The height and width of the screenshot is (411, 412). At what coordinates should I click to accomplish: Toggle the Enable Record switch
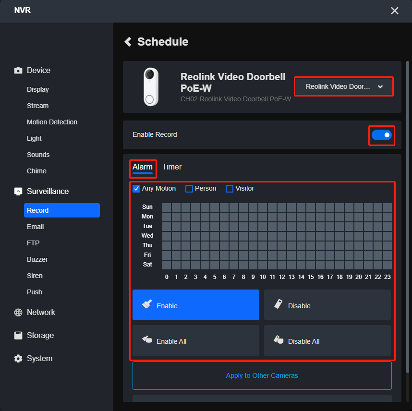tap(382, 135)
